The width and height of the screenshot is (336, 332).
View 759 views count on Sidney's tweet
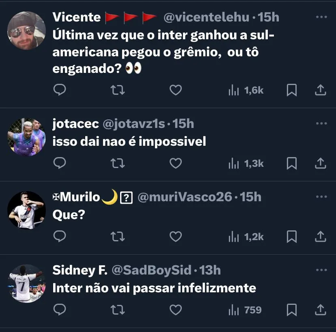point(245,310)
